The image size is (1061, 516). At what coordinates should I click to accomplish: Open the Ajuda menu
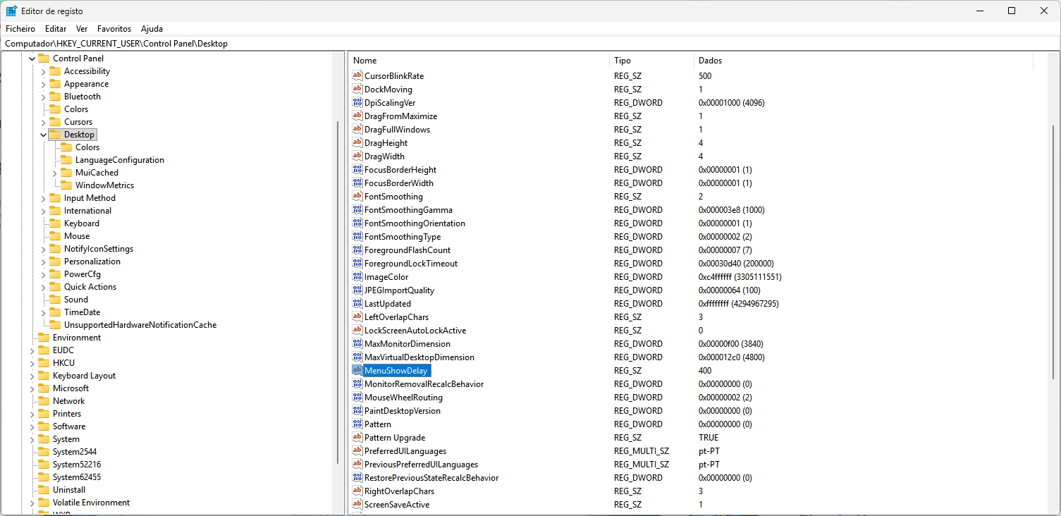pos(152,28)
